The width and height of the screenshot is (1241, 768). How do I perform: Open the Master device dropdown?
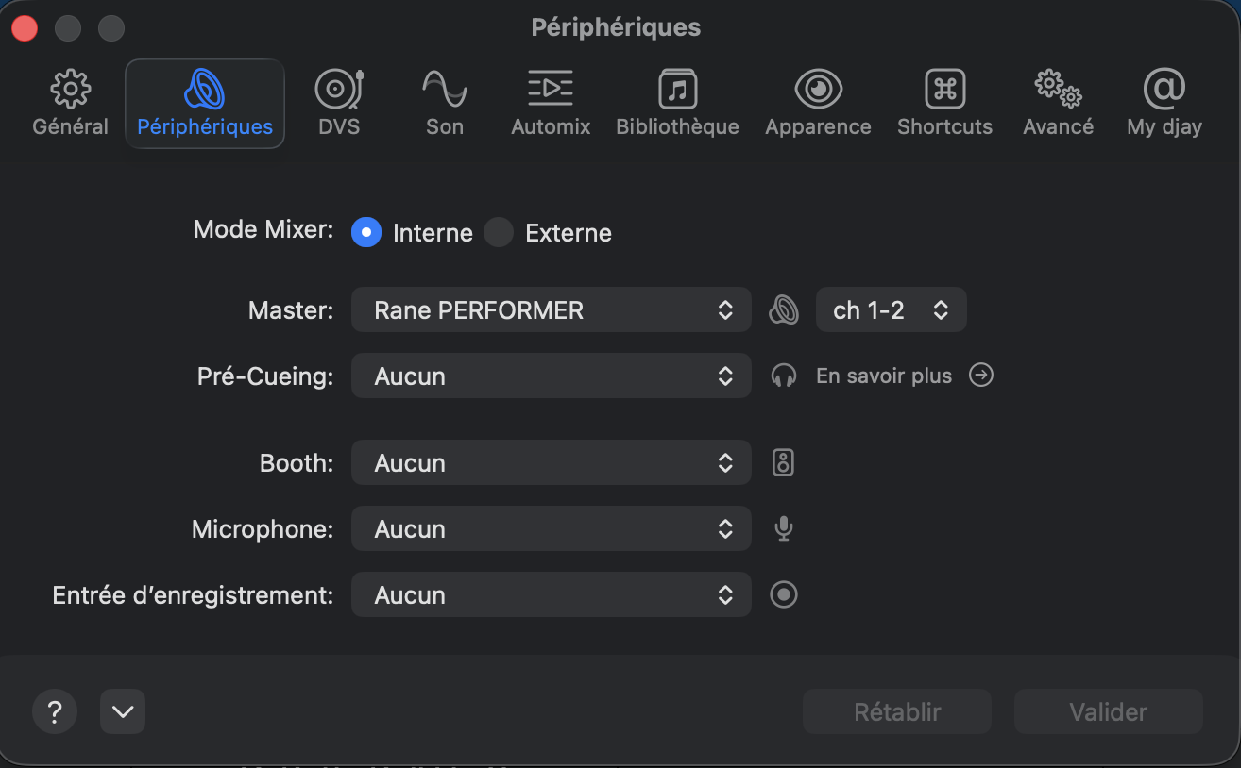551,310
